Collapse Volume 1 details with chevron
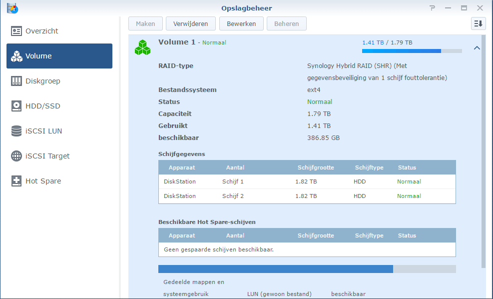This screenshot has width=493, height=299. [477, 48]
